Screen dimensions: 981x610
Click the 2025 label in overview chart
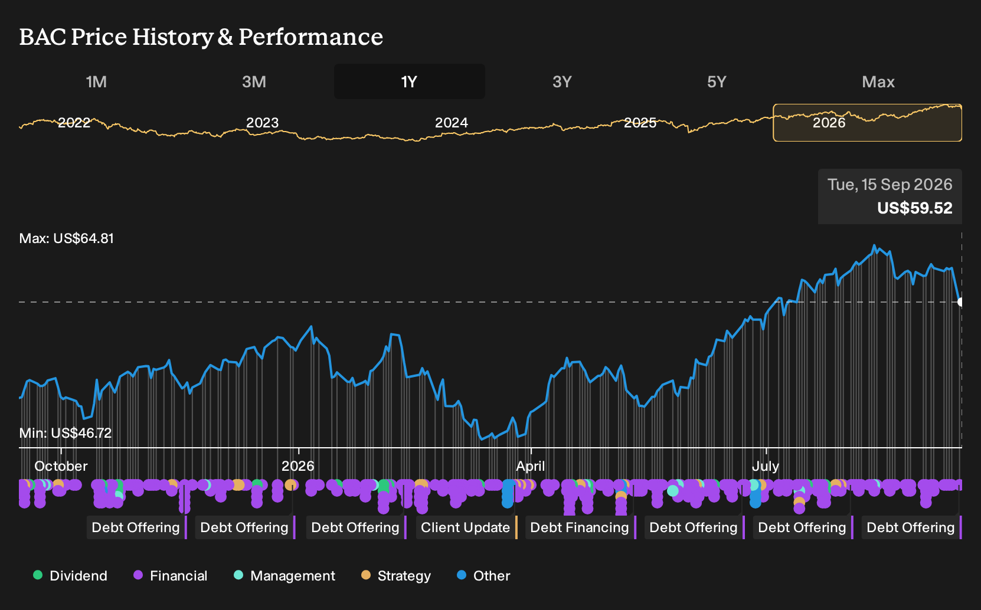[x=640, y=123]
